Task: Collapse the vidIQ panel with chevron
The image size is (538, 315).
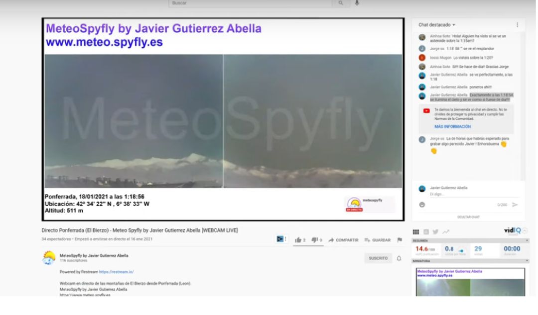Action: point(525,231)
